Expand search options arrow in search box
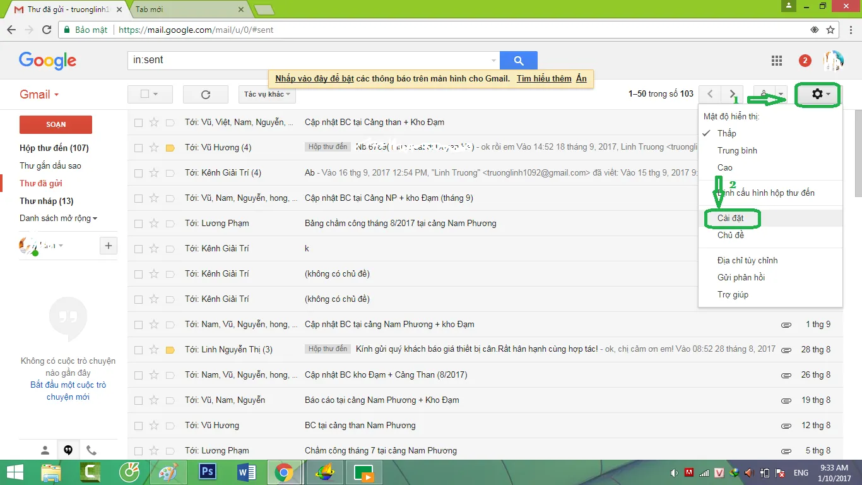The height and width of the screenshot is (485, 862). 493,61
